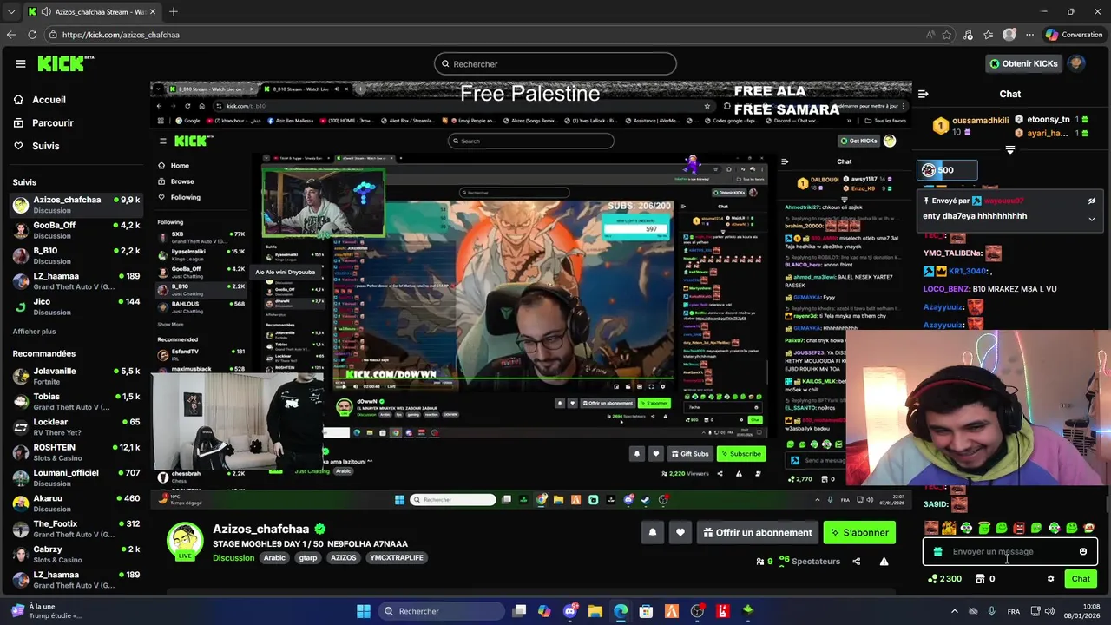Open the emoji picker smiley icon
The image size is (1111, 625).
pyautogui.click(x=1082, y=552)
